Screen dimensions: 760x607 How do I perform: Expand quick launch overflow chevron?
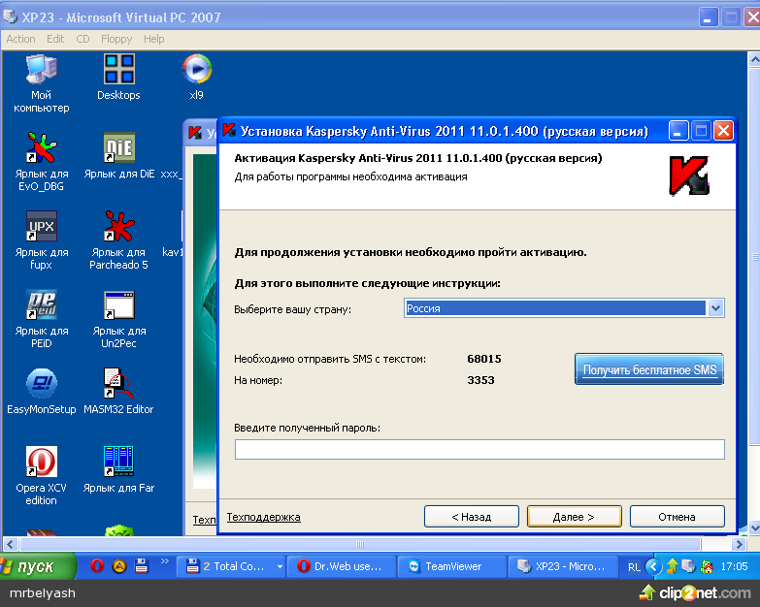[x=165, y=561]
